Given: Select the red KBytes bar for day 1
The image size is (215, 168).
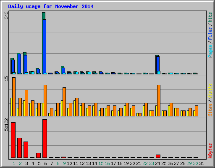Looking at the screenshot, I should click(x=13, y=140).
